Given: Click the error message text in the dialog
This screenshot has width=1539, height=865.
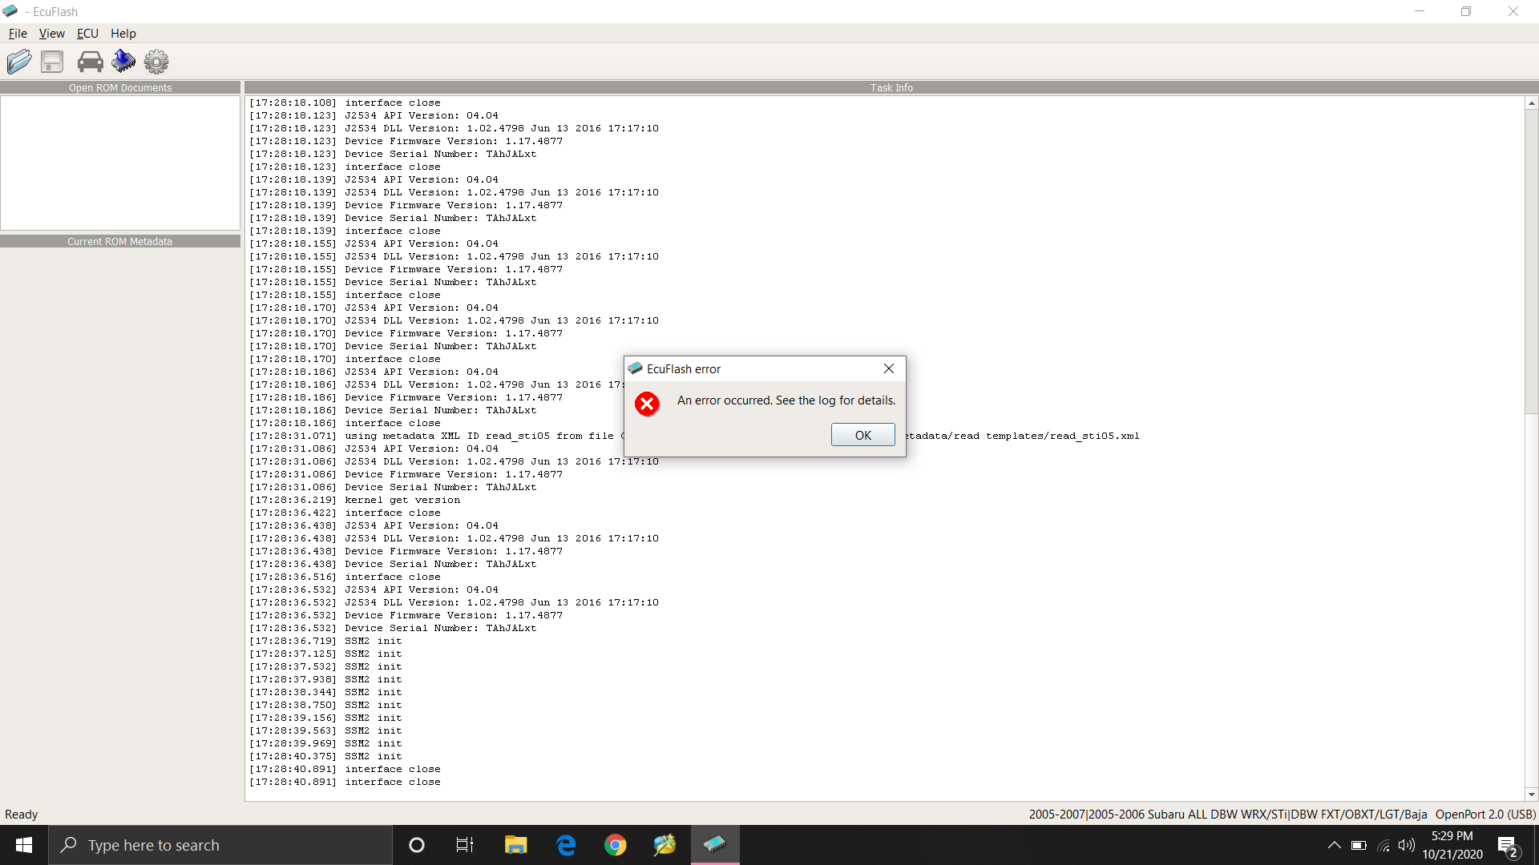Looking at the screenshot, I should 786,400.
